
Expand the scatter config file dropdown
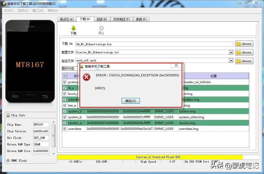(231, 53)
